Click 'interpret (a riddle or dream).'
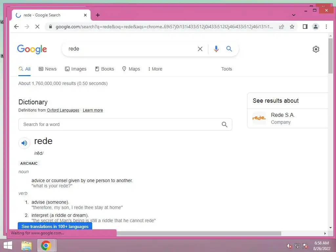The image size is (336, 252). [x=60, y=215]
